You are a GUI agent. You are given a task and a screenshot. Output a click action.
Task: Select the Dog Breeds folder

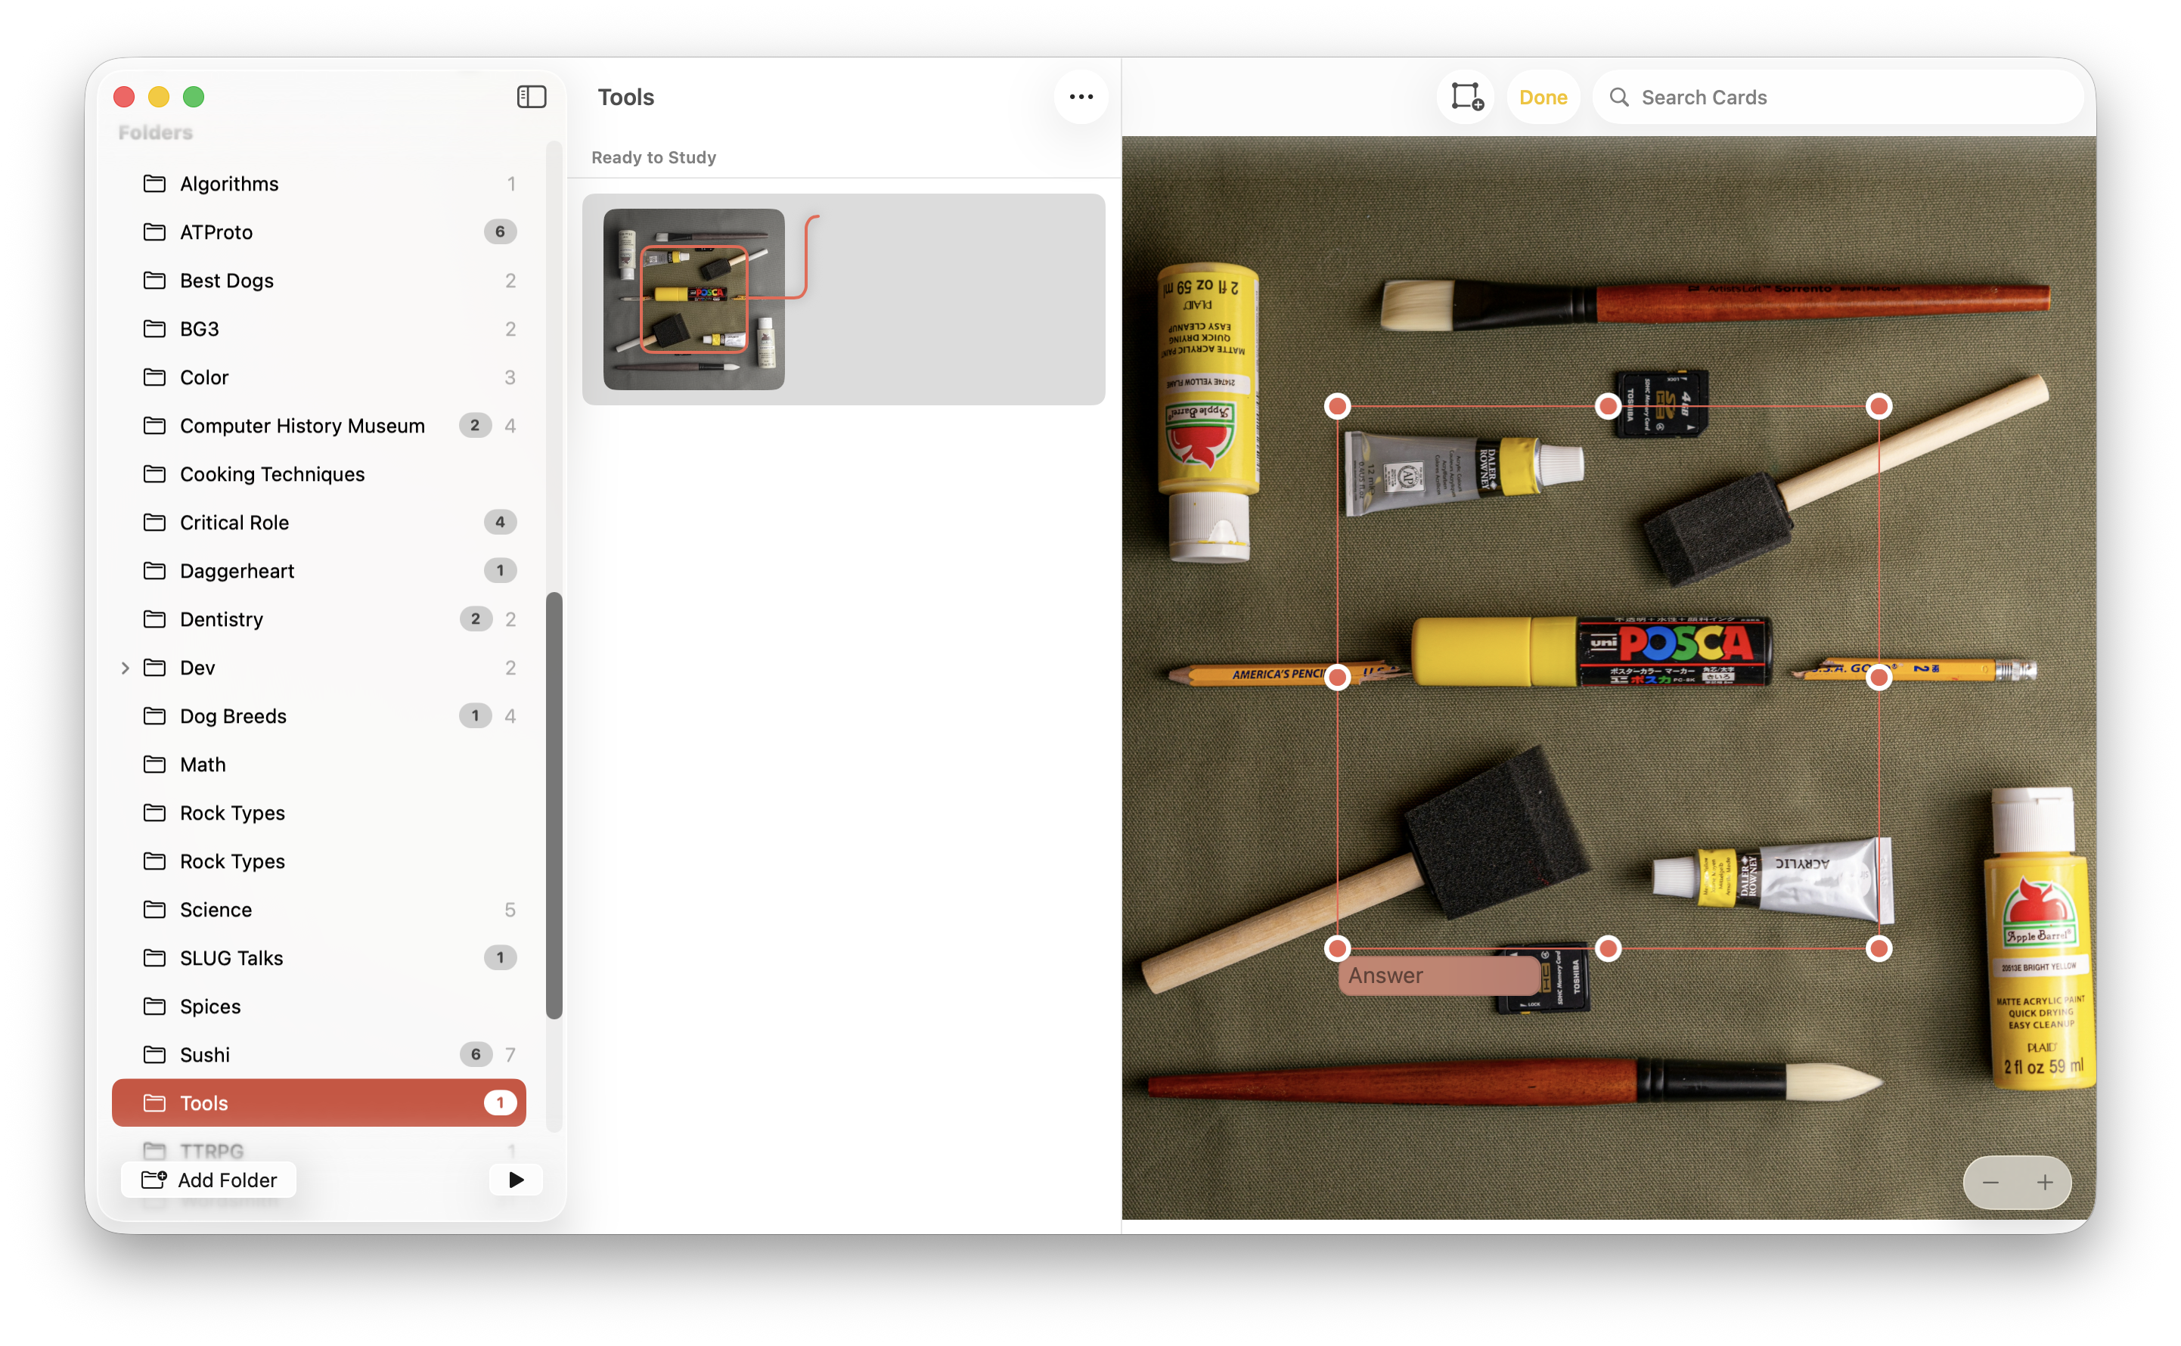pos(318,716)
